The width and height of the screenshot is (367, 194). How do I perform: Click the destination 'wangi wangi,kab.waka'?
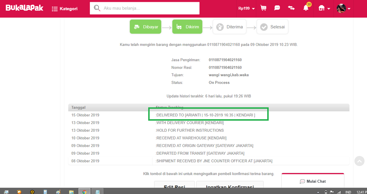pos(228,75)
